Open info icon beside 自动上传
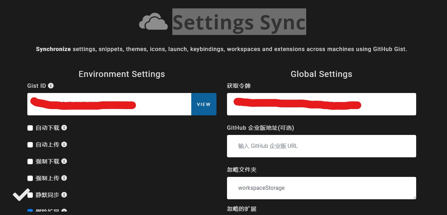The width and height of the screenshot is (447, 215). pos(64,144)
